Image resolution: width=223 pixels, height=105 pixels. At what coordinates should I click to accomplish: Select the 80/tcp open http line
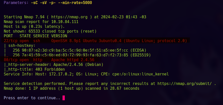pyautogui.click(x=49, y=60)
